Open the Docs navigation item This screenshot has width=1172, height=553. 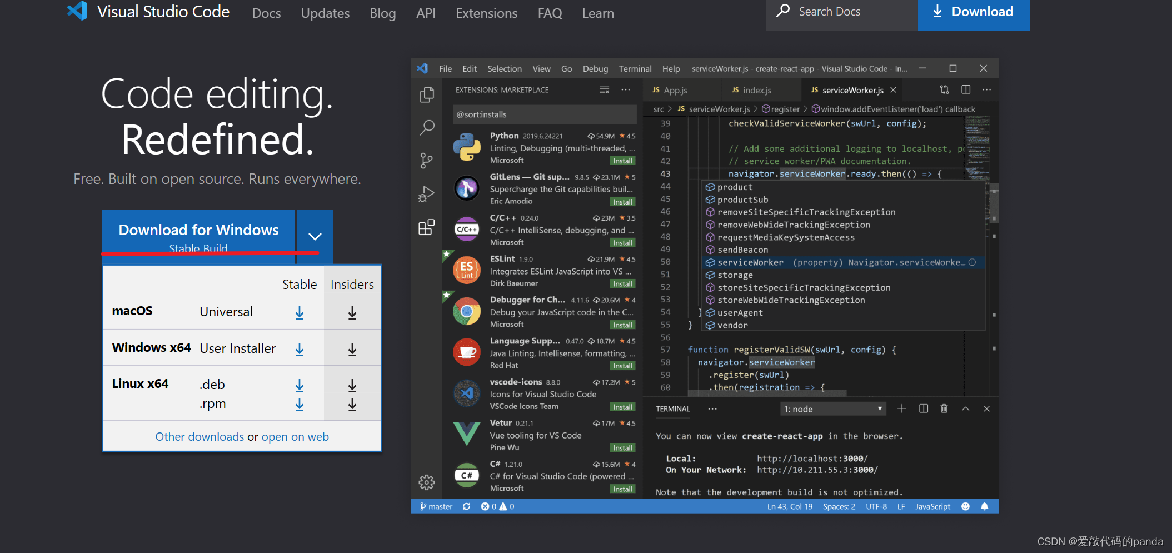266,13
